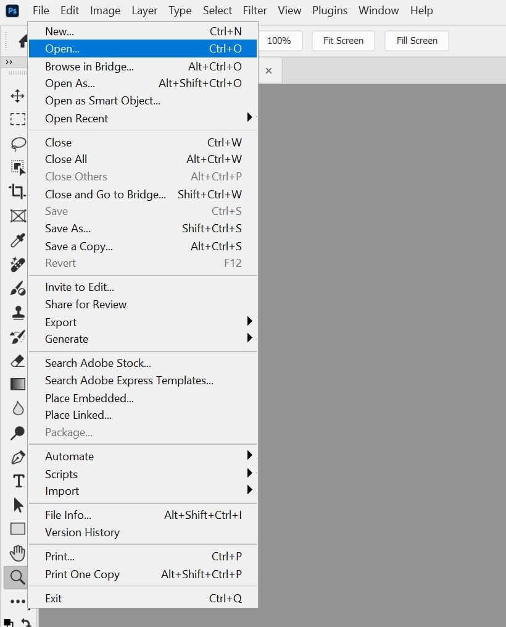Click Place Embedded menu item
Image resolution: width=506 pixels, height=627 pixels.
89,398
